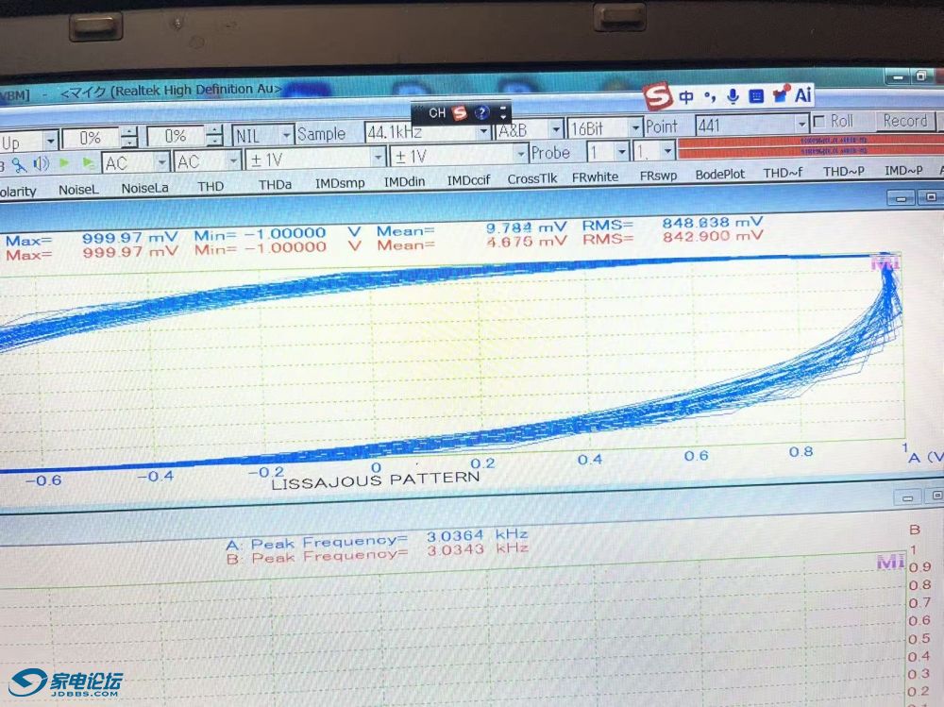
Task: Click the upper red input level meter bar
Action: [x=810, y=141]
